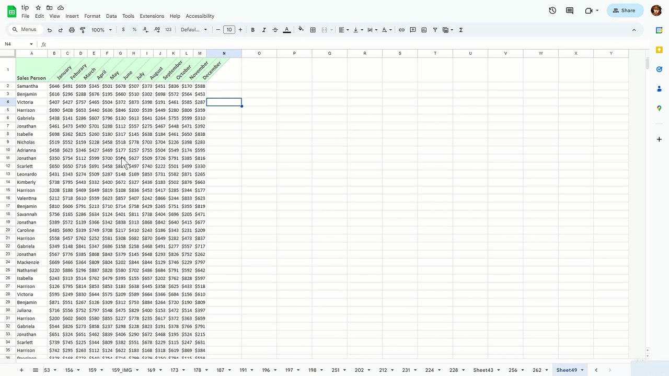Toggle italic formatting
Screen dimensions: 669x376
(x=264, y=30)
